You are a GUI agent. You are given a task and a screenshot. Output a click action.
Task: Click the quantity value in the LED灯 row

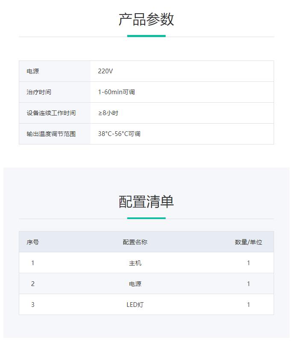click(x=248, y=305)
